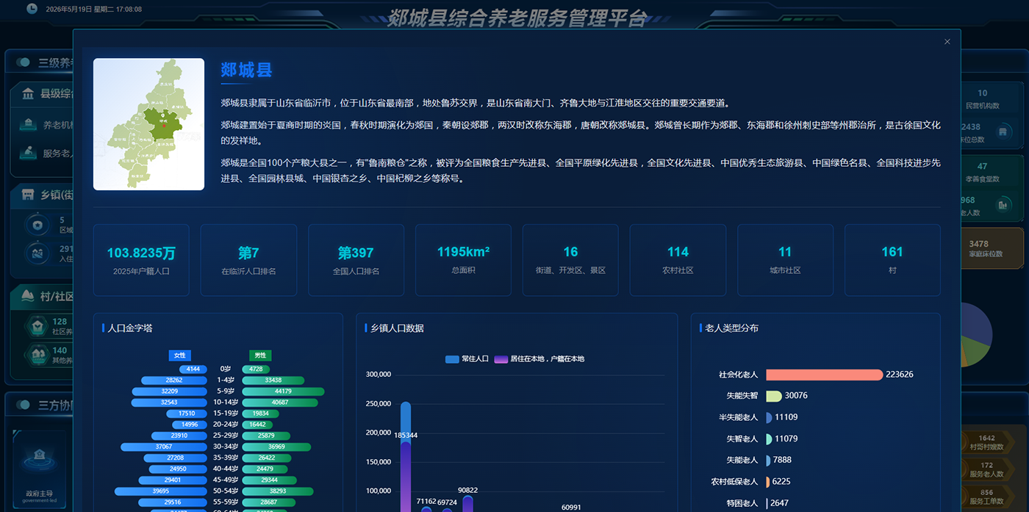Screen dimensions: 1029x512
Task: Click the 16 街道、开发区、景区 card
Action: coord(570,260)
